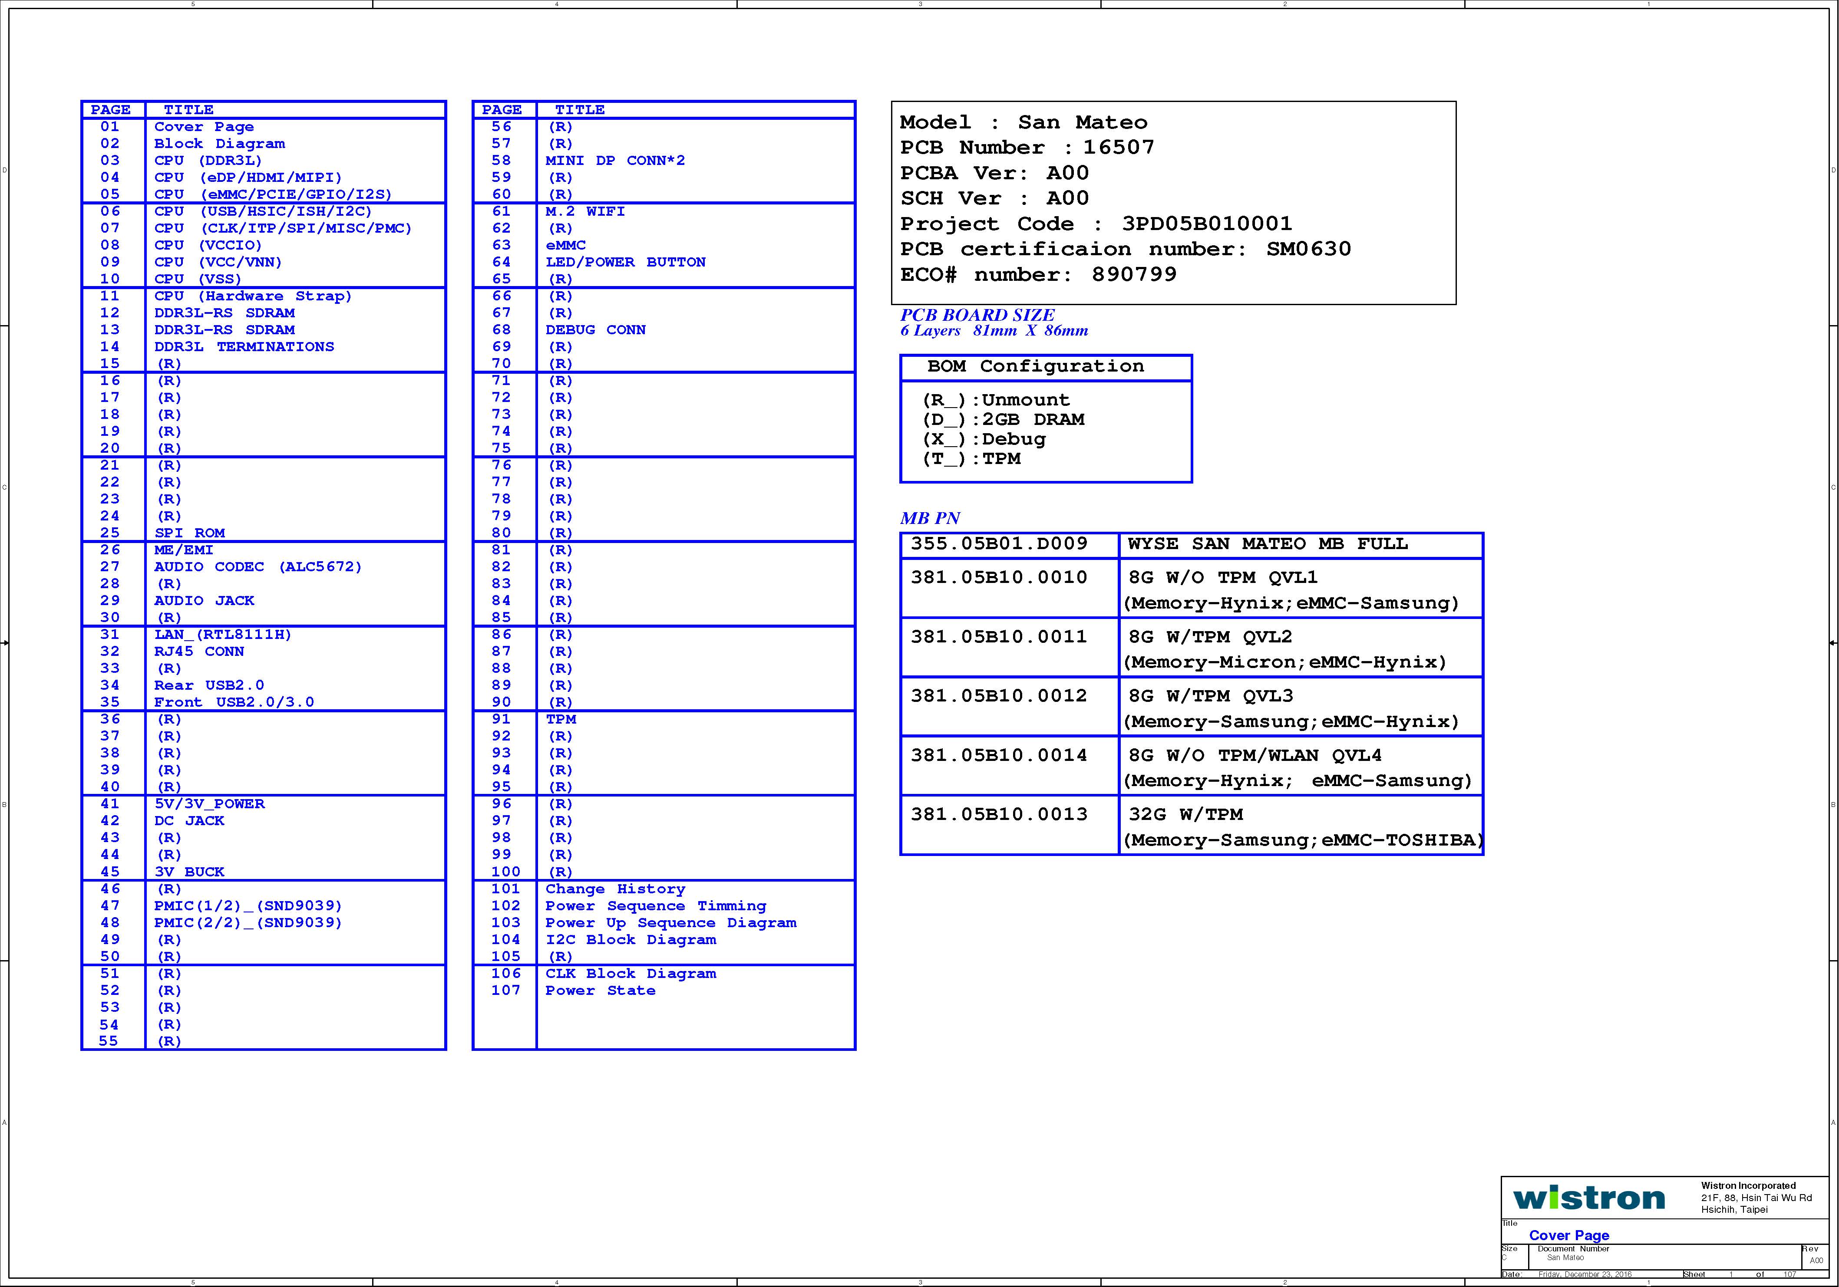Select 'CPU (USB/HSIC/ISH/I2C)' entry
Image resolution: width=1839 pixels, height=1287 pixels.
point(264,211)
